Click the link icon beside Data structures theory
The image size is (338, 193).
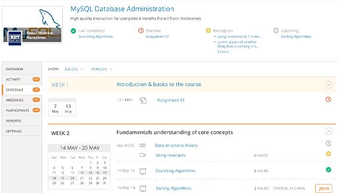coord(142,145)
